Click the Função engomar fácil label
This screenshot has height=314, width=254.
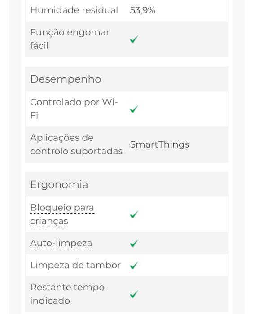click(70, 39)
